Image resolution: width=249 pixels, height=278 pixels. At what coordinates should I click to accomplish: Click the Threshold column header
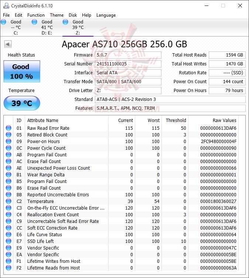[x=175, y=121]
